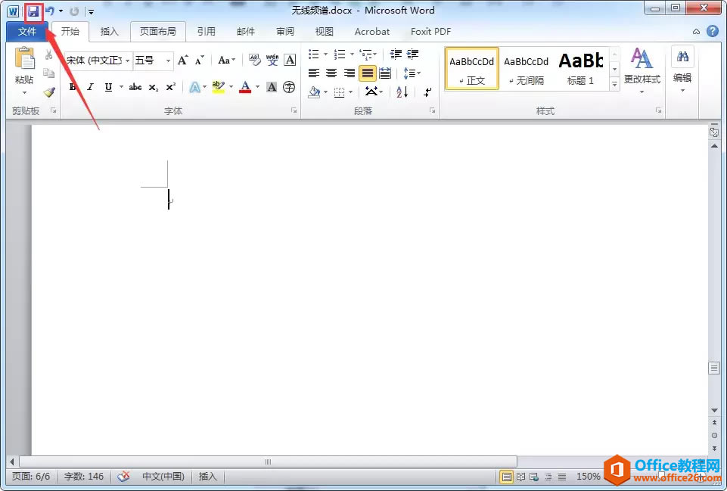Click the Clear Formatting eraser icon
Viewport: 727px width, 491px height.
tap(254, 61)
